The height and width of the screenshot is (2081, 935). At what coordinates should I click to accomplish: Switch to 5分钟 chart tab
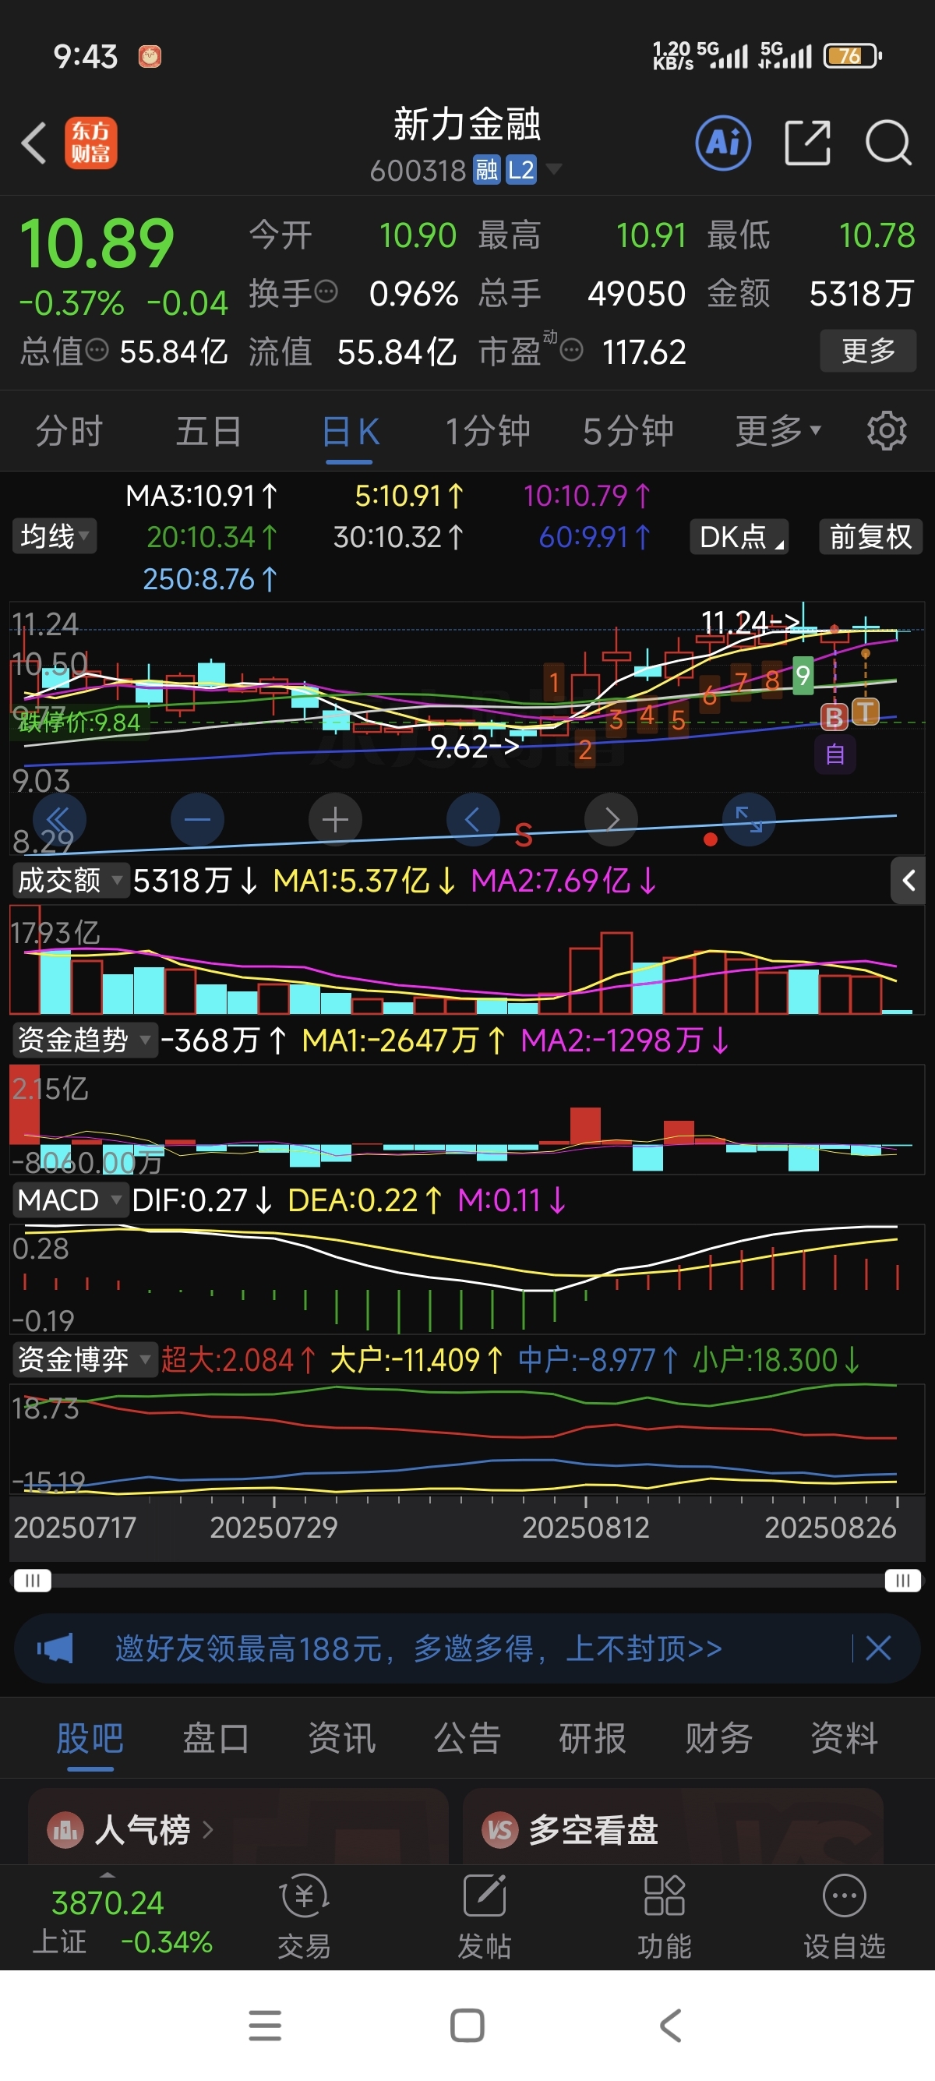coord(628,430)
